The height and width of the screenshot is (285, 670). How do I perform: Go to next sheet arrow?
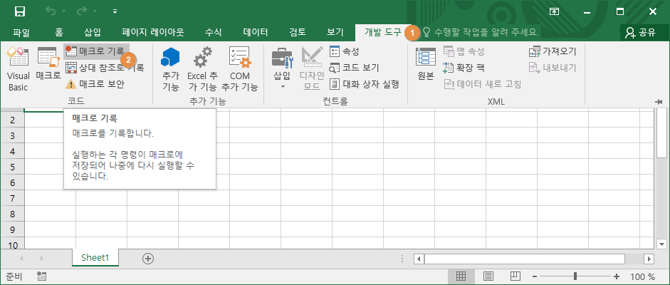41,258
